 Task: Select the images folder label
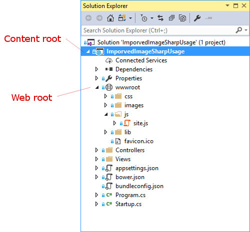pos(134,105)
